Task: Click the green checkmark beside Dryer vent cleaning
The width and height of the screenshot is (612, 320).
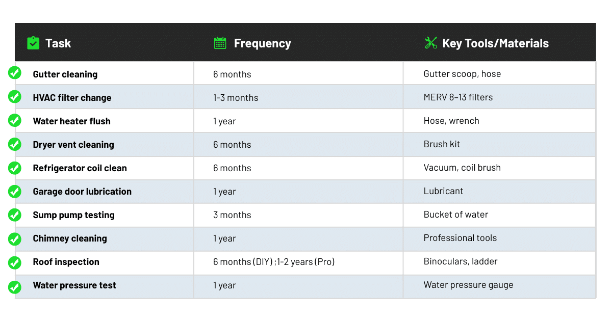Action: (x=15, y=144)
